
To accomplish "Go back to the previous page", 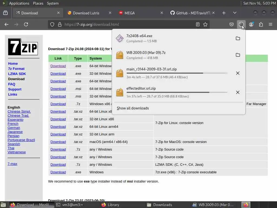I will [6, 24].
